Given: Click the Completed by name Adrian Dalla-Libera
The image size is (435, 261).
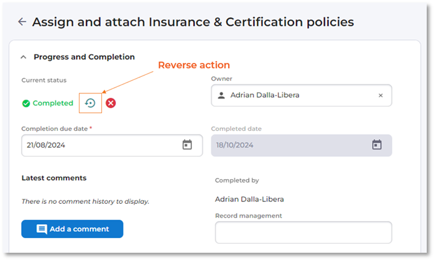Looking at the screenshot, I should 249,199.
